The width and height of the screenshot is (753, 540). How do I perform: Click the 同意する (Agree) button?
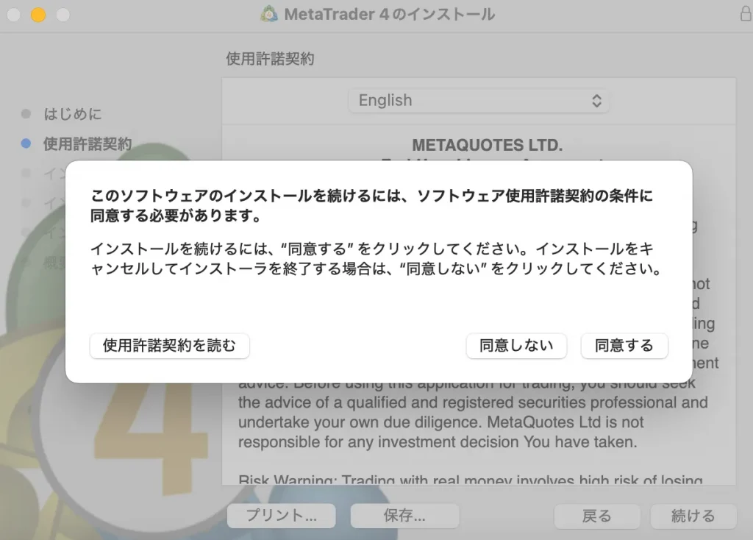(x=624, y=346)
